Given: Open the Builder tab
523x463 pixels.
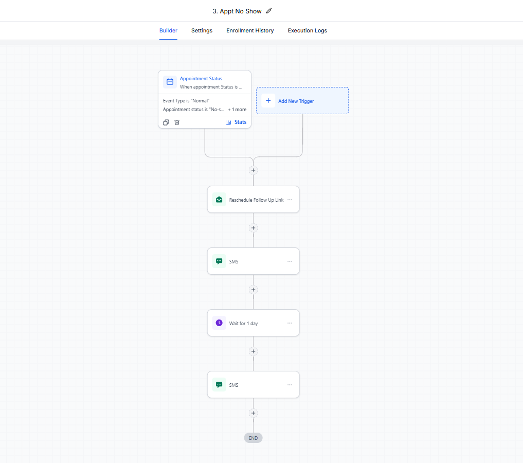Looking at the screenshot, I should [x=168, y=30].
